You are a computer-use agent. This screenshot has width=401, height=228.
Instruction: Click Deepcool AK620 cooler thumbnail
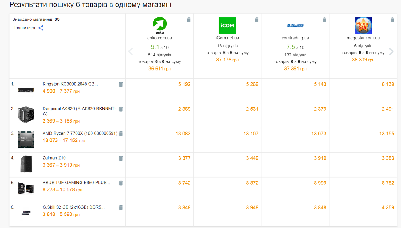click(x=26, y=115)
